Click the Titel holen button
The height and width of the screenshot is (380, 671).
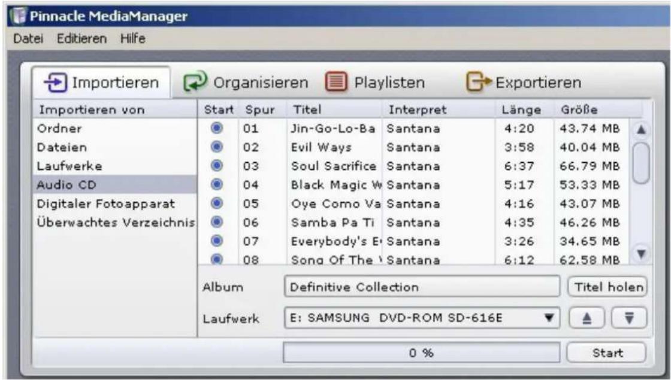[x=607, y=287]
